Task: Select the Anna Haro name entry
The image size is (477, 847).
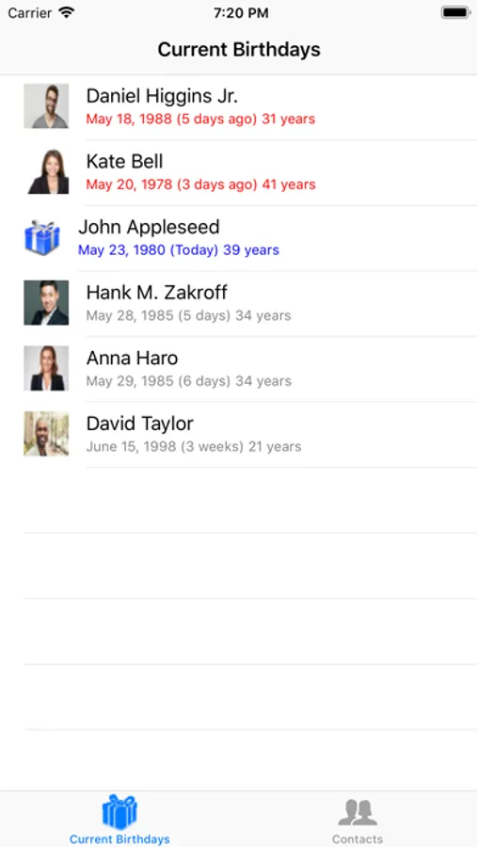Action: [133, 359]
